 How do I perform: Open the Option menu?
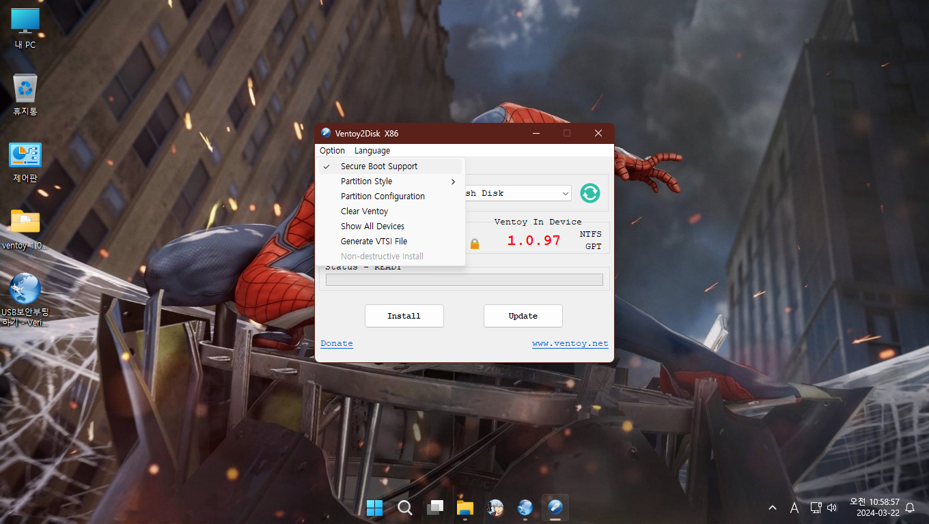(332, 151)
